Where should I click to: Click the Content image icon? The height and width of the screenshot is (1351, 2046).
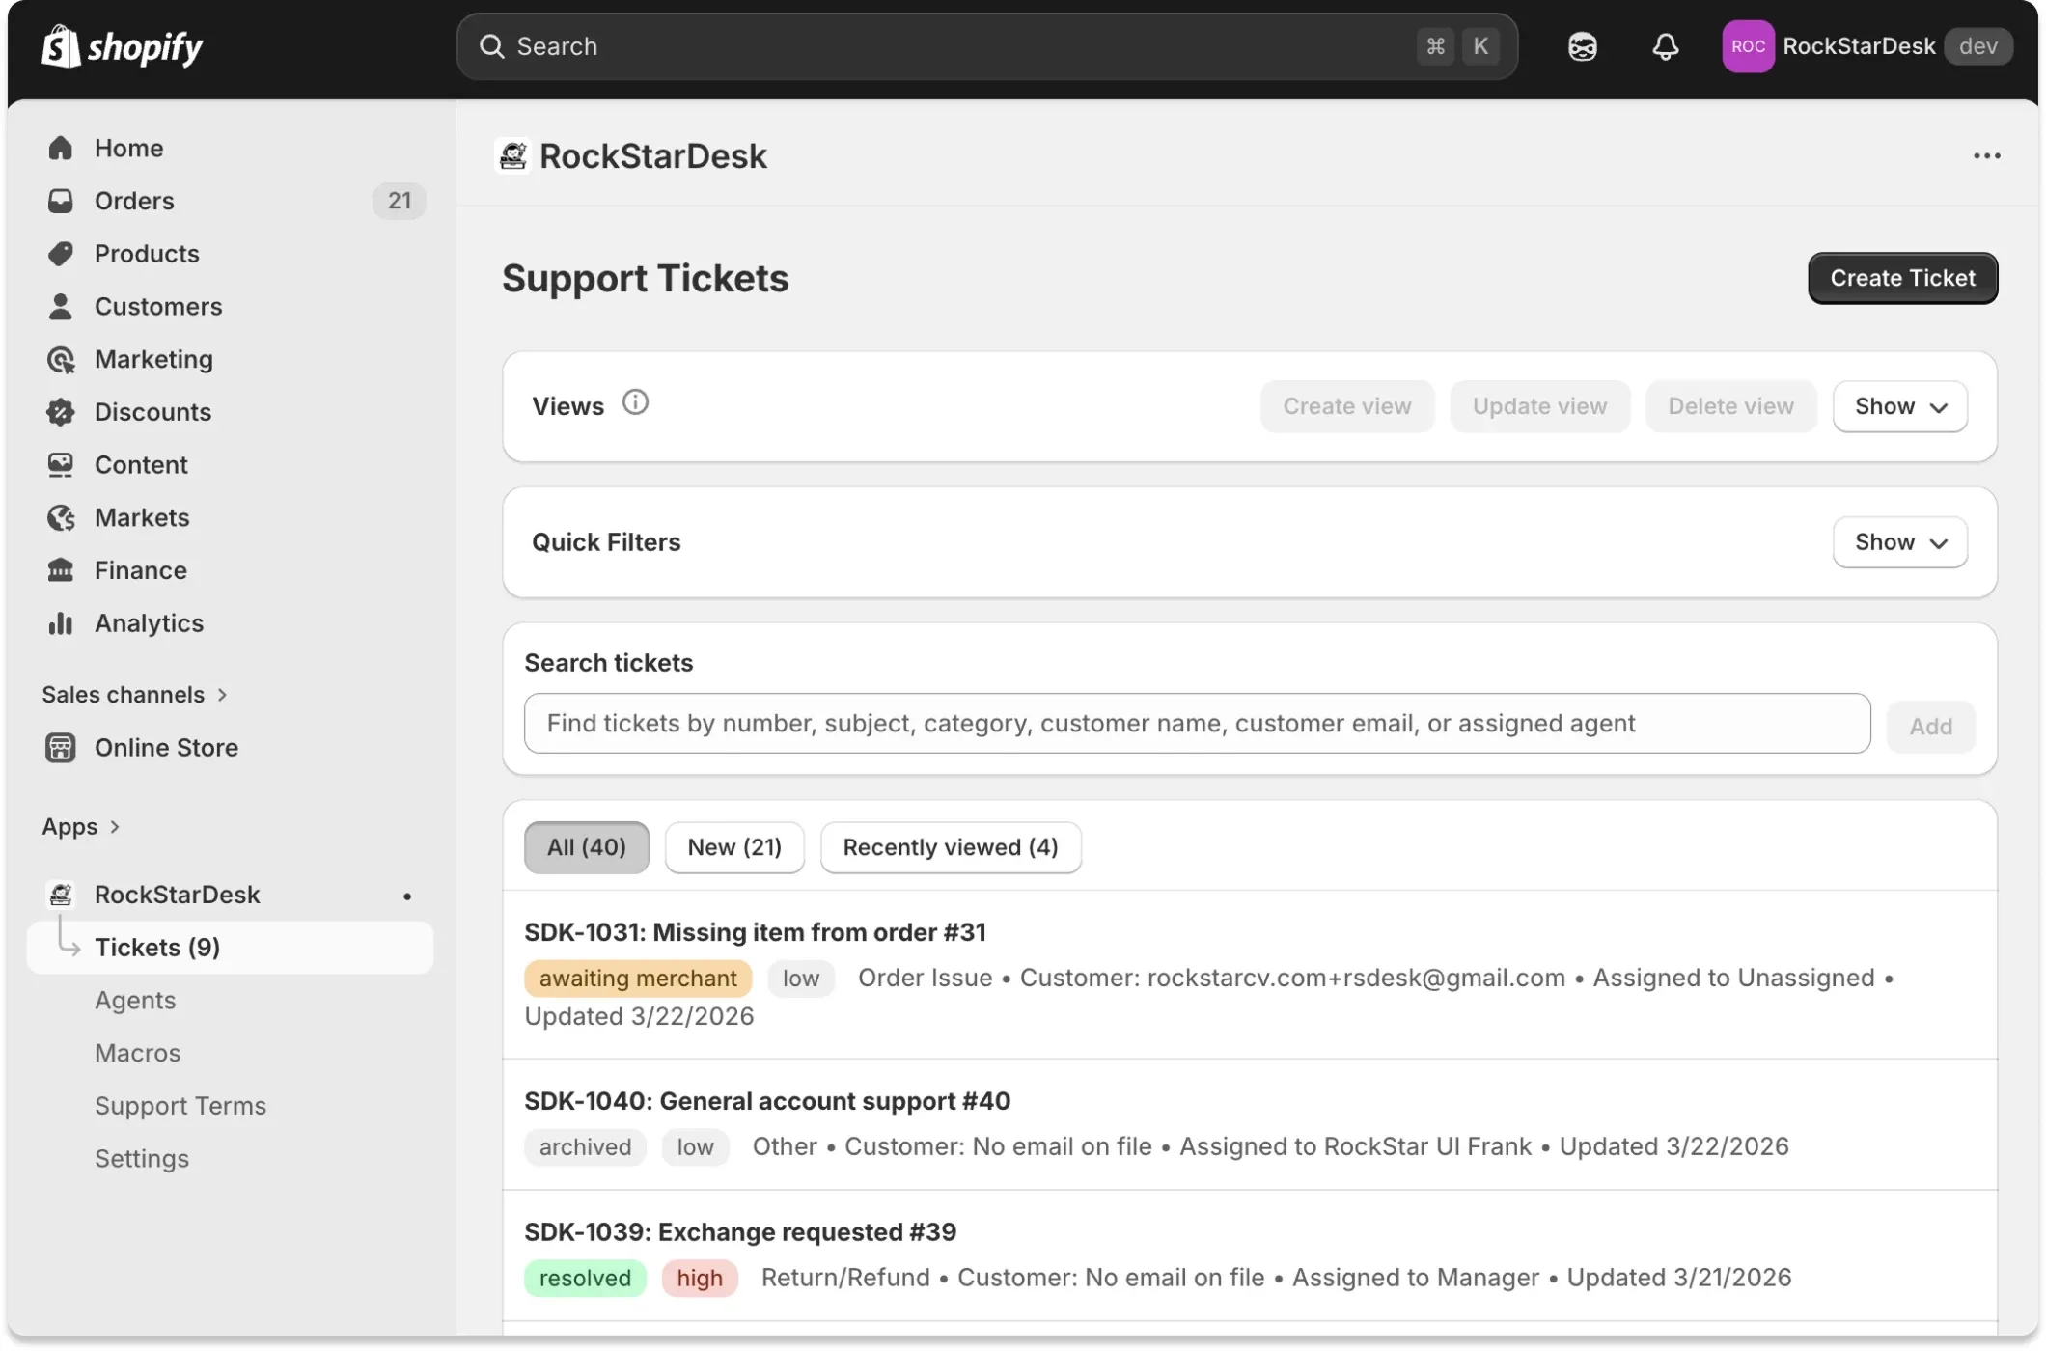pyautogui.click(x=60, y=465)
